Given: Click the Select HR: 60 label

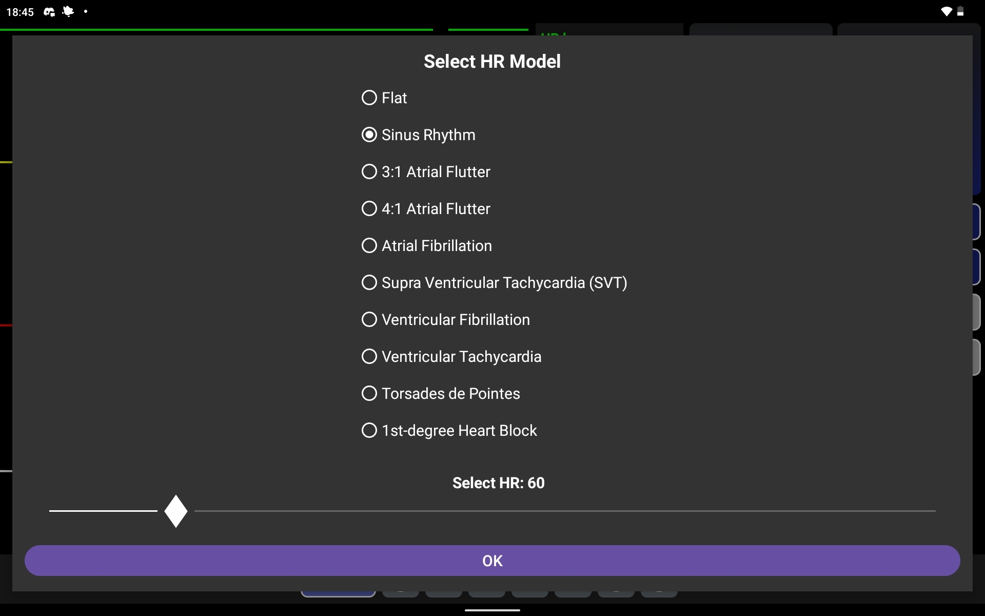Looking at the screenshot, I should pyautogui.click(x=498, y=483).
